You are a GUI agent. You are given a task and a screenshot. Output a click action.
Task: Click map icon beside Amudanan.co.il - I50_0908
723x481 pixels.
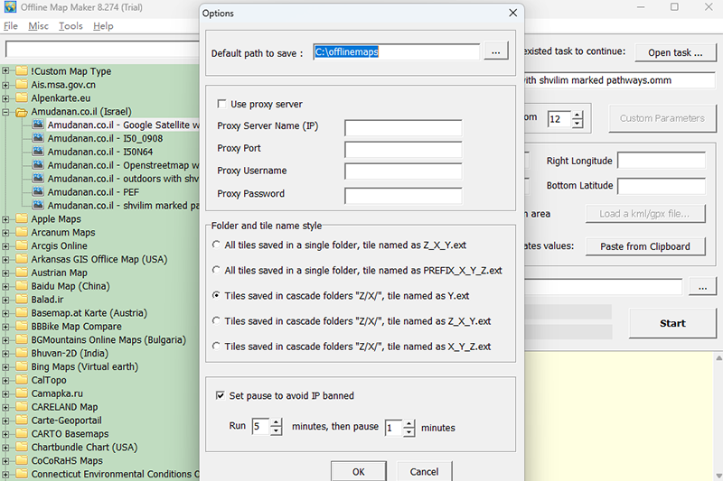point(38,138)
